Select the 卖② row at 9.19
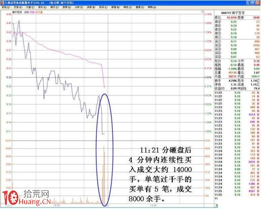The width and height of the screenshot is (261, 209). click(237, 33)
